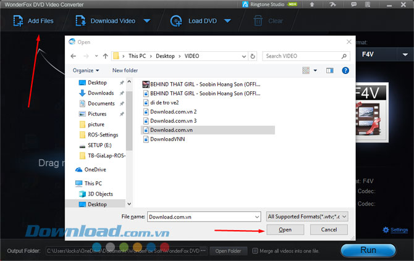
Task: Click the Load DVD disc icon
Action: click(x=176, y=21)
